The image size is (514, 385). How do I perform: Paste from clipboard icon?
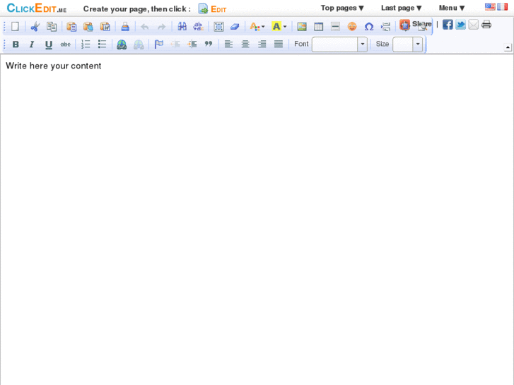click(x=71, y=27)
